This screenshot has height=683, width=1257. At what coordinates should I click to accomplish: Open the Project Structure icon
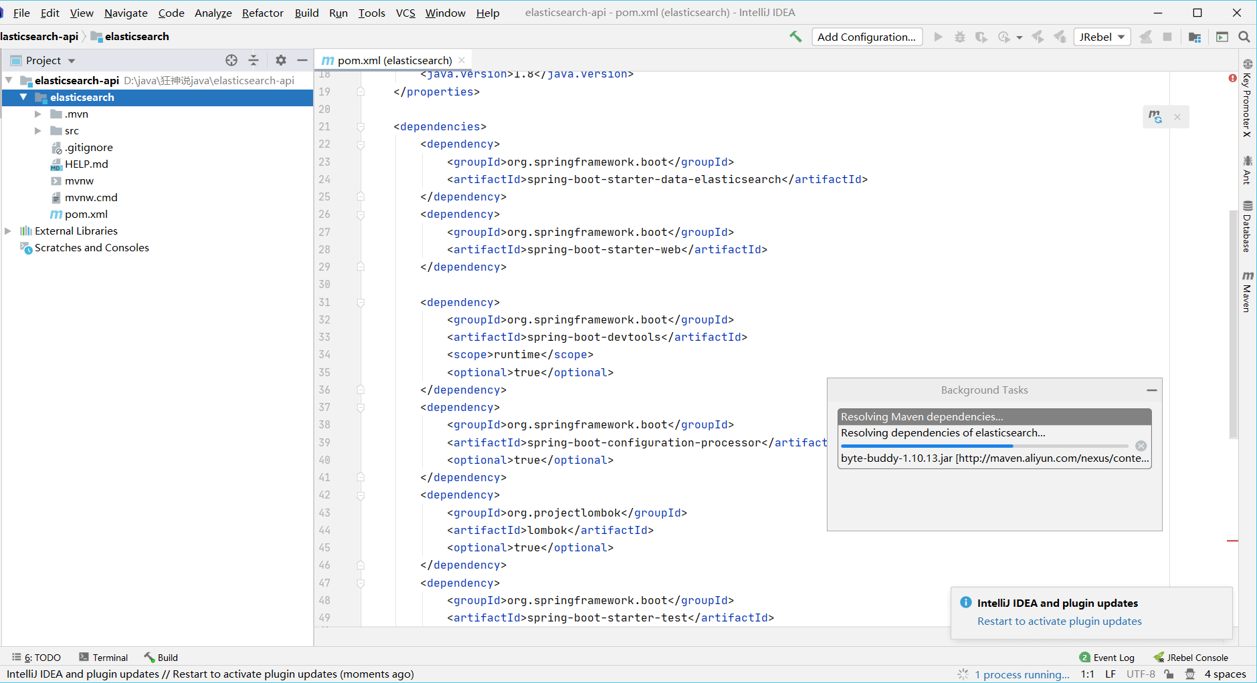coord(1195,37)
